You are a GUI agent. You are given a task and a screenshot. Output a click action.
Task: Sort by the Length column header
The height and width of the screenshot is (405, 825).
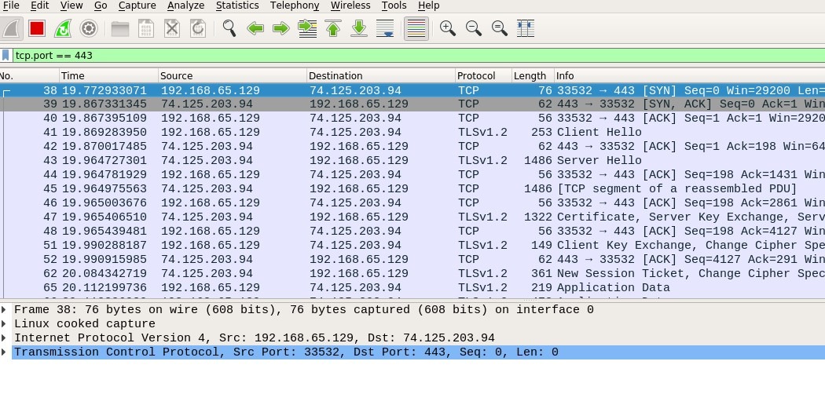(533, 75)
